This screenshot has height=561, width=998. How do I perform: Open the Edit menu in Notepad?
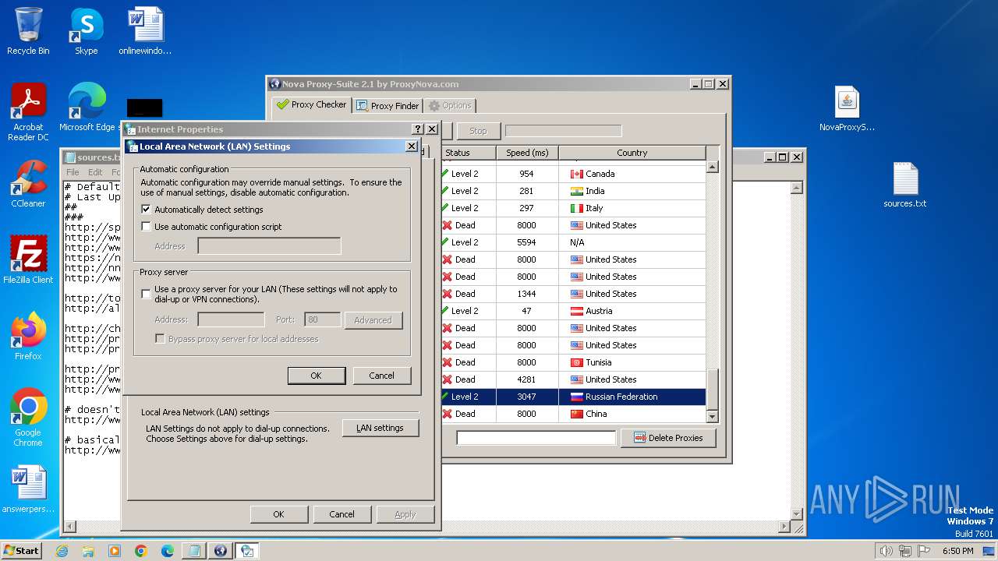[95, 172]
